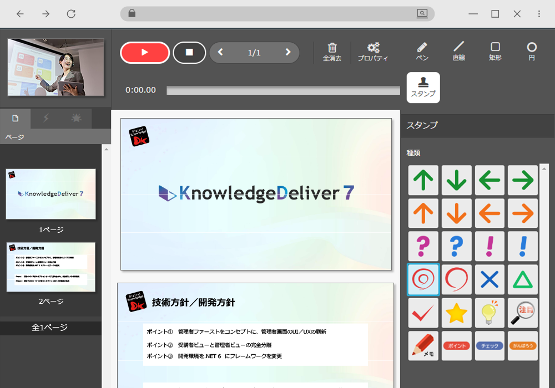Pick the magenta question mark stamp
Viewport: 555px width, 388px height.
pyautogui.click(x=423, y=246)
